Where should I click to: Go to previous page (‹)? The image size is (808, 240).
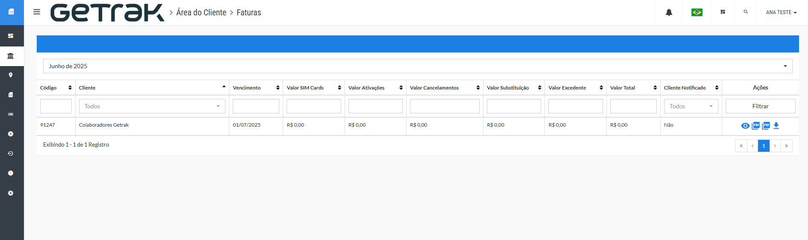[752, 146]
